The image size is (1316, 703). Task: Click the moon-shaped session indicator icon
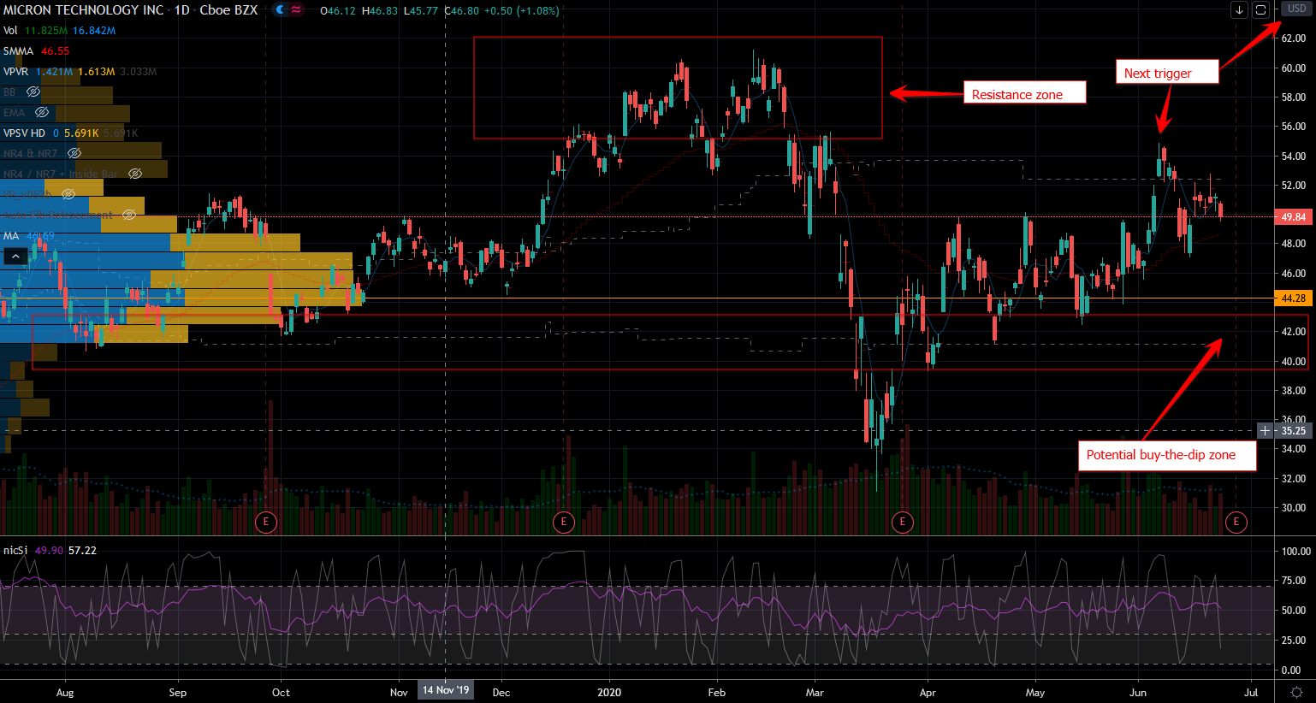281,10
